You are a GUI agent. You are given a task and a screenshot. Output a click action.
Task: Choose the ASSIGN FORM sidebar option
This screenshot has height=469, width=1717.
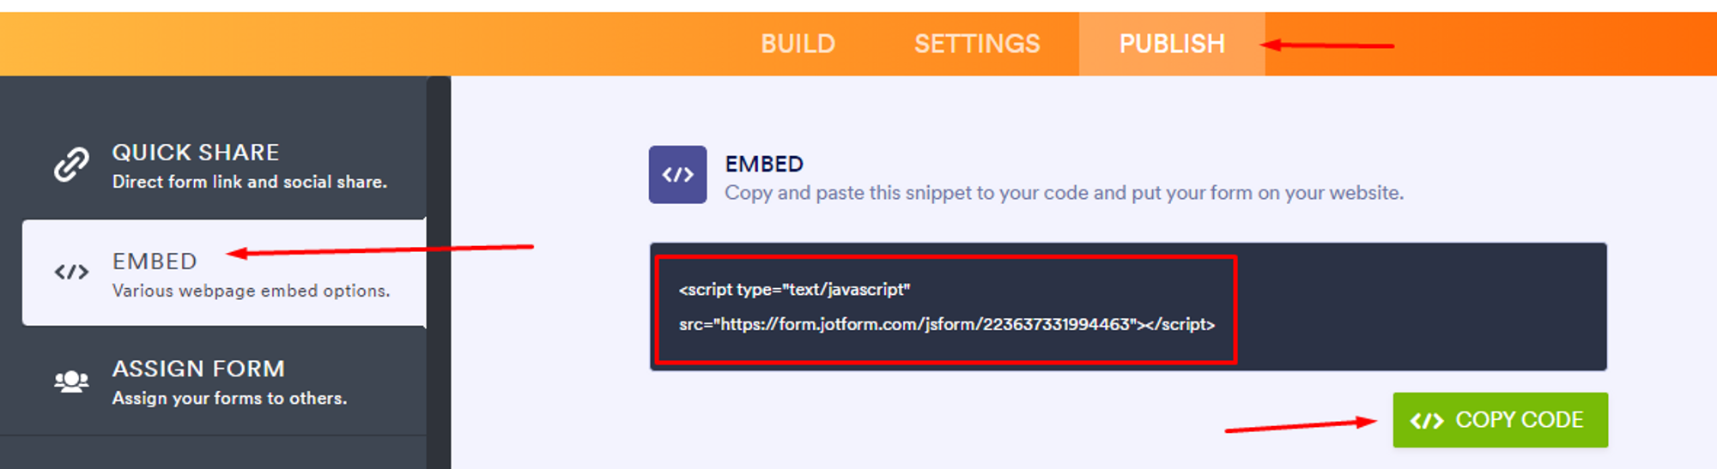click(198, 369)
